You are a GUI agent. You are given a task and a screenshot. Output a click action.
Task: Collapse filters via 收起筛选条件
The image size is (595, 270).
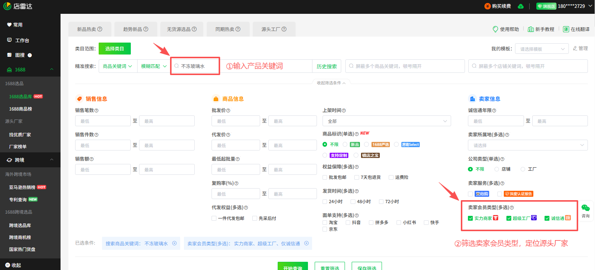click(x=331, y=83)
